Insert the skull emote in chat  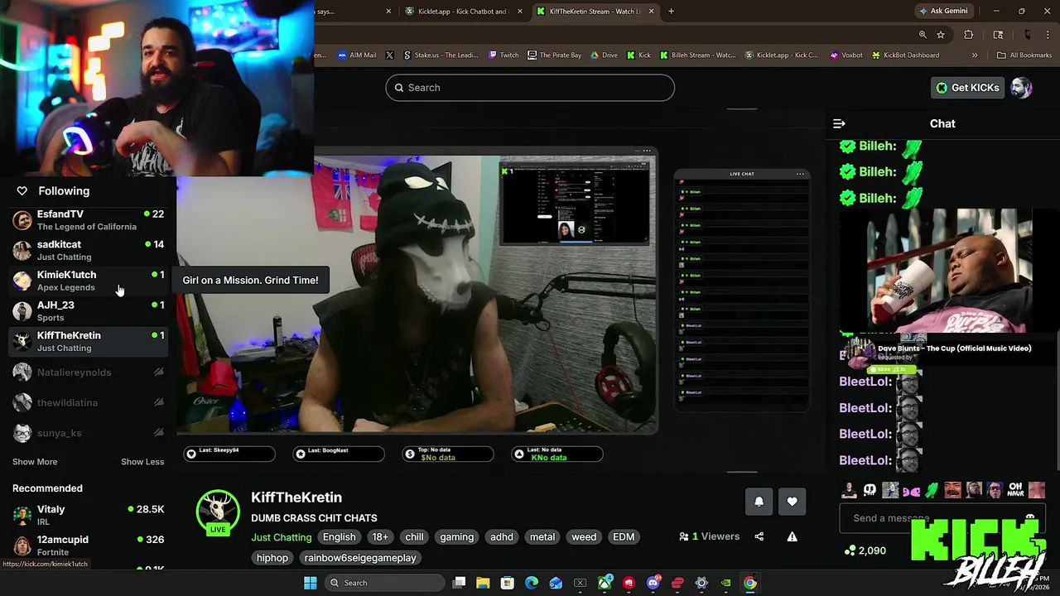pos(870,490)
